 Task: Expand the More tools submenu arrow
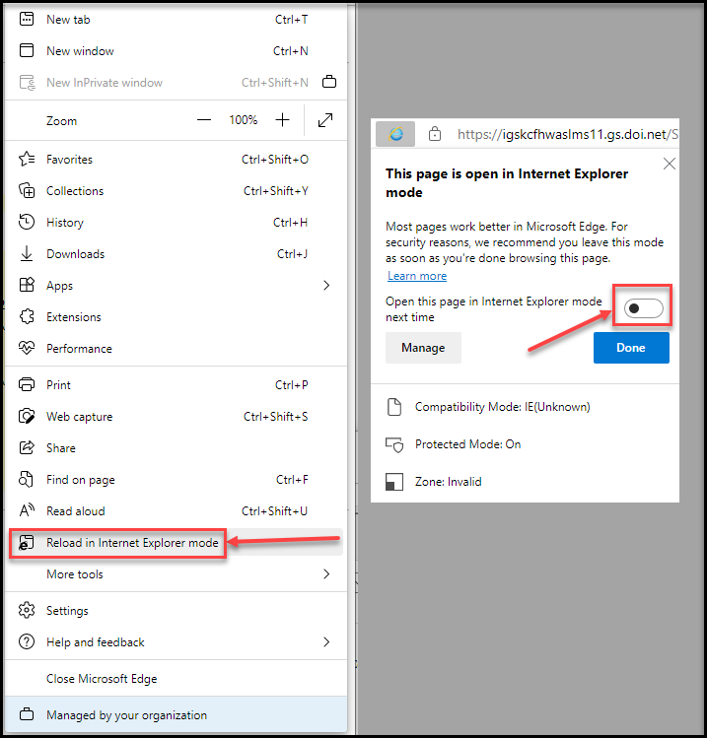326,573
